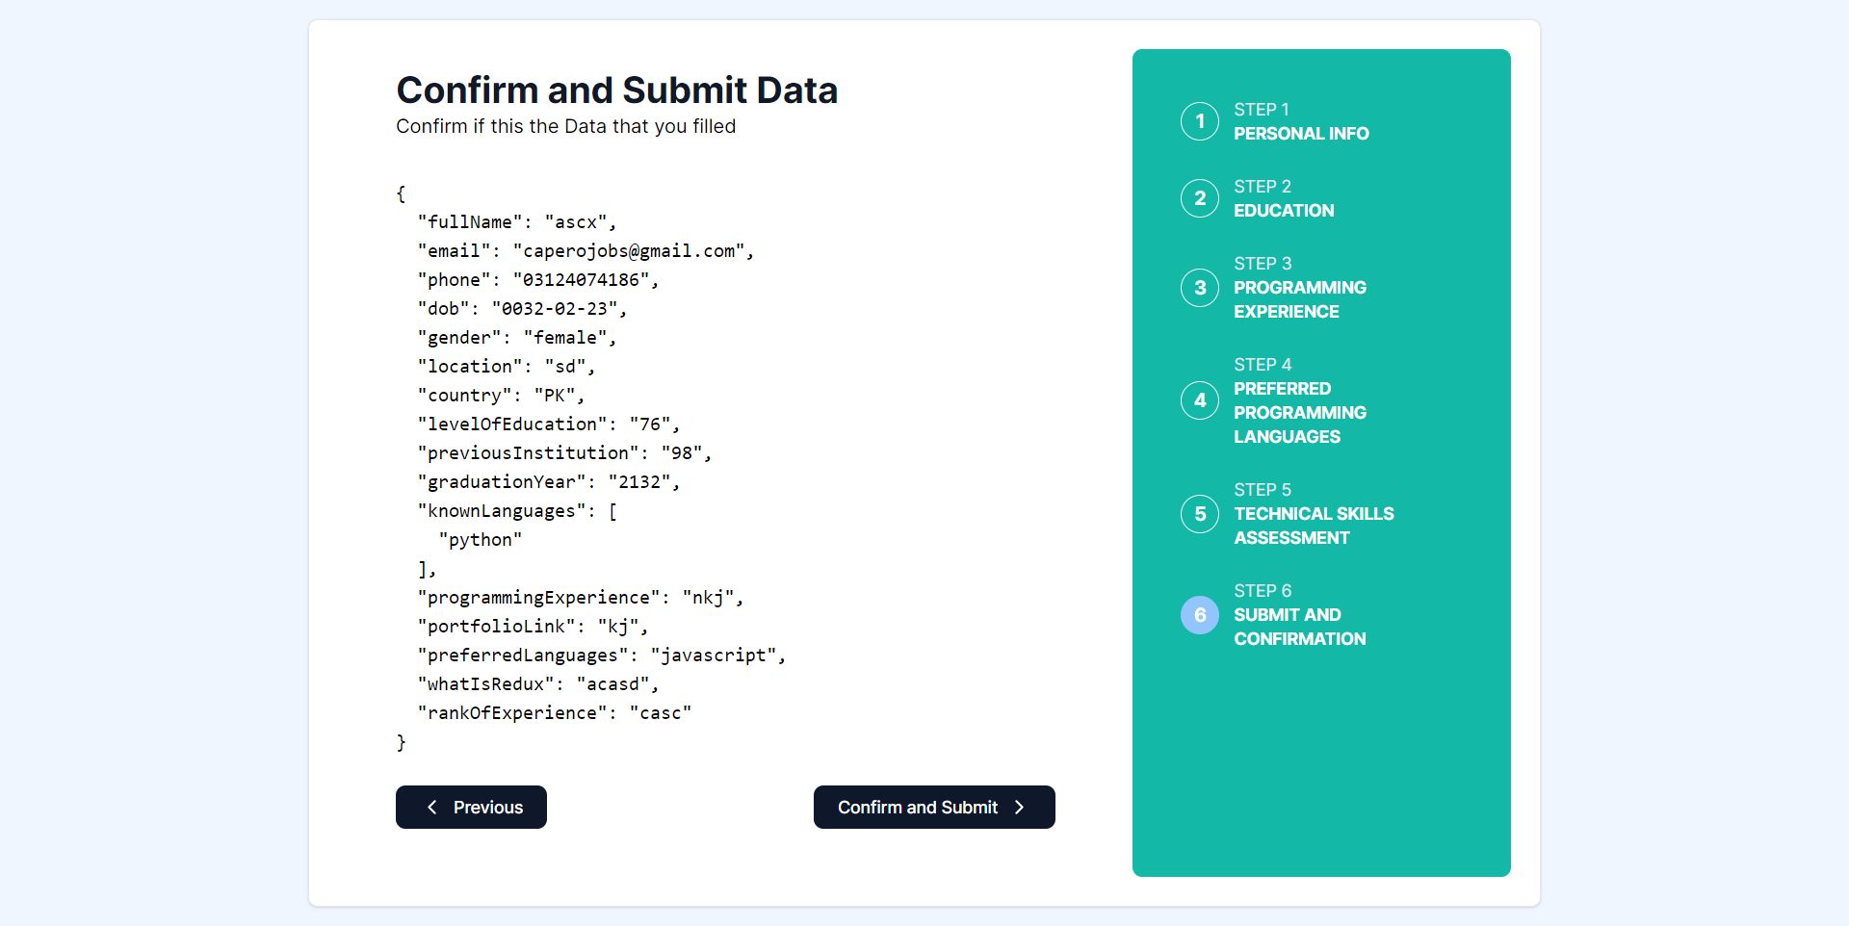
Task: Click the gender line "female"
Action: (x=517, y=338)
